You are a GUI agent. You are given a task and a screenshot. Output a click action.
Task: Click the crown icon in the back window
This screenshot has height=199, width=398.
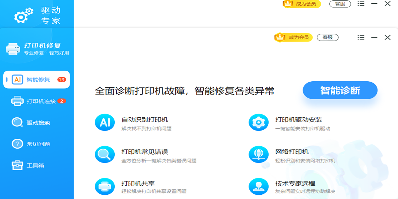[287, 4]
